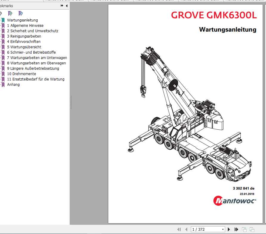The image size is (266, 234).
Task: Open 8 Wartungsarbeiten am Oberwagen
Action: coord(36,63)
